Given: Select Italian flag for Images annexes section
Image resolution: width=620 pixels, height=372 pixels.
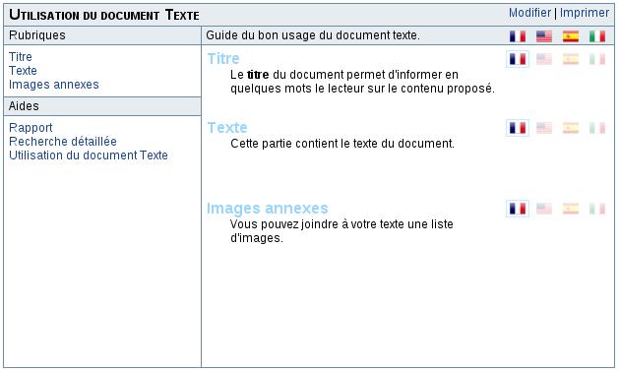Looking at the screenshot, I should [x=596, y=209].
